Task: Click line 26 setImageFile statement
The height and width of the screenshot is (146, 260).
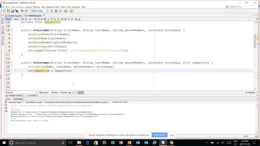Action: tap(50, 71)
